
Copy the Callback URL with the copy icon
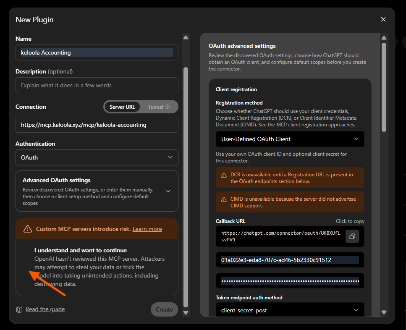click(352, 236)
